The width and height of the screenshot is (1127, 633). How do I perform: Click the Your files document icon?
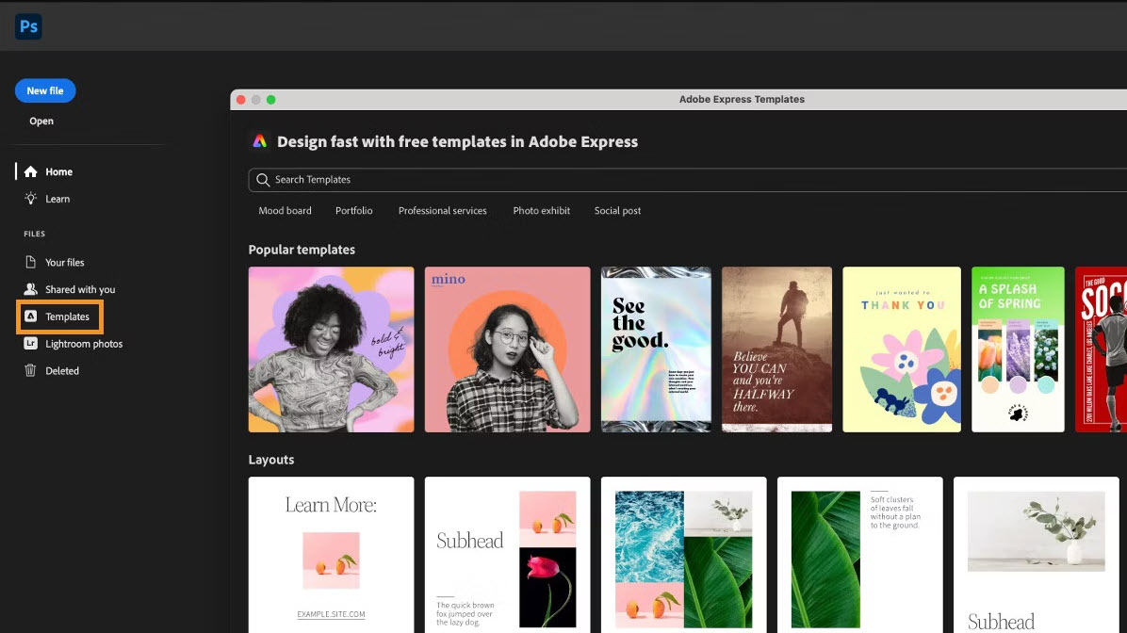[31, 263]
